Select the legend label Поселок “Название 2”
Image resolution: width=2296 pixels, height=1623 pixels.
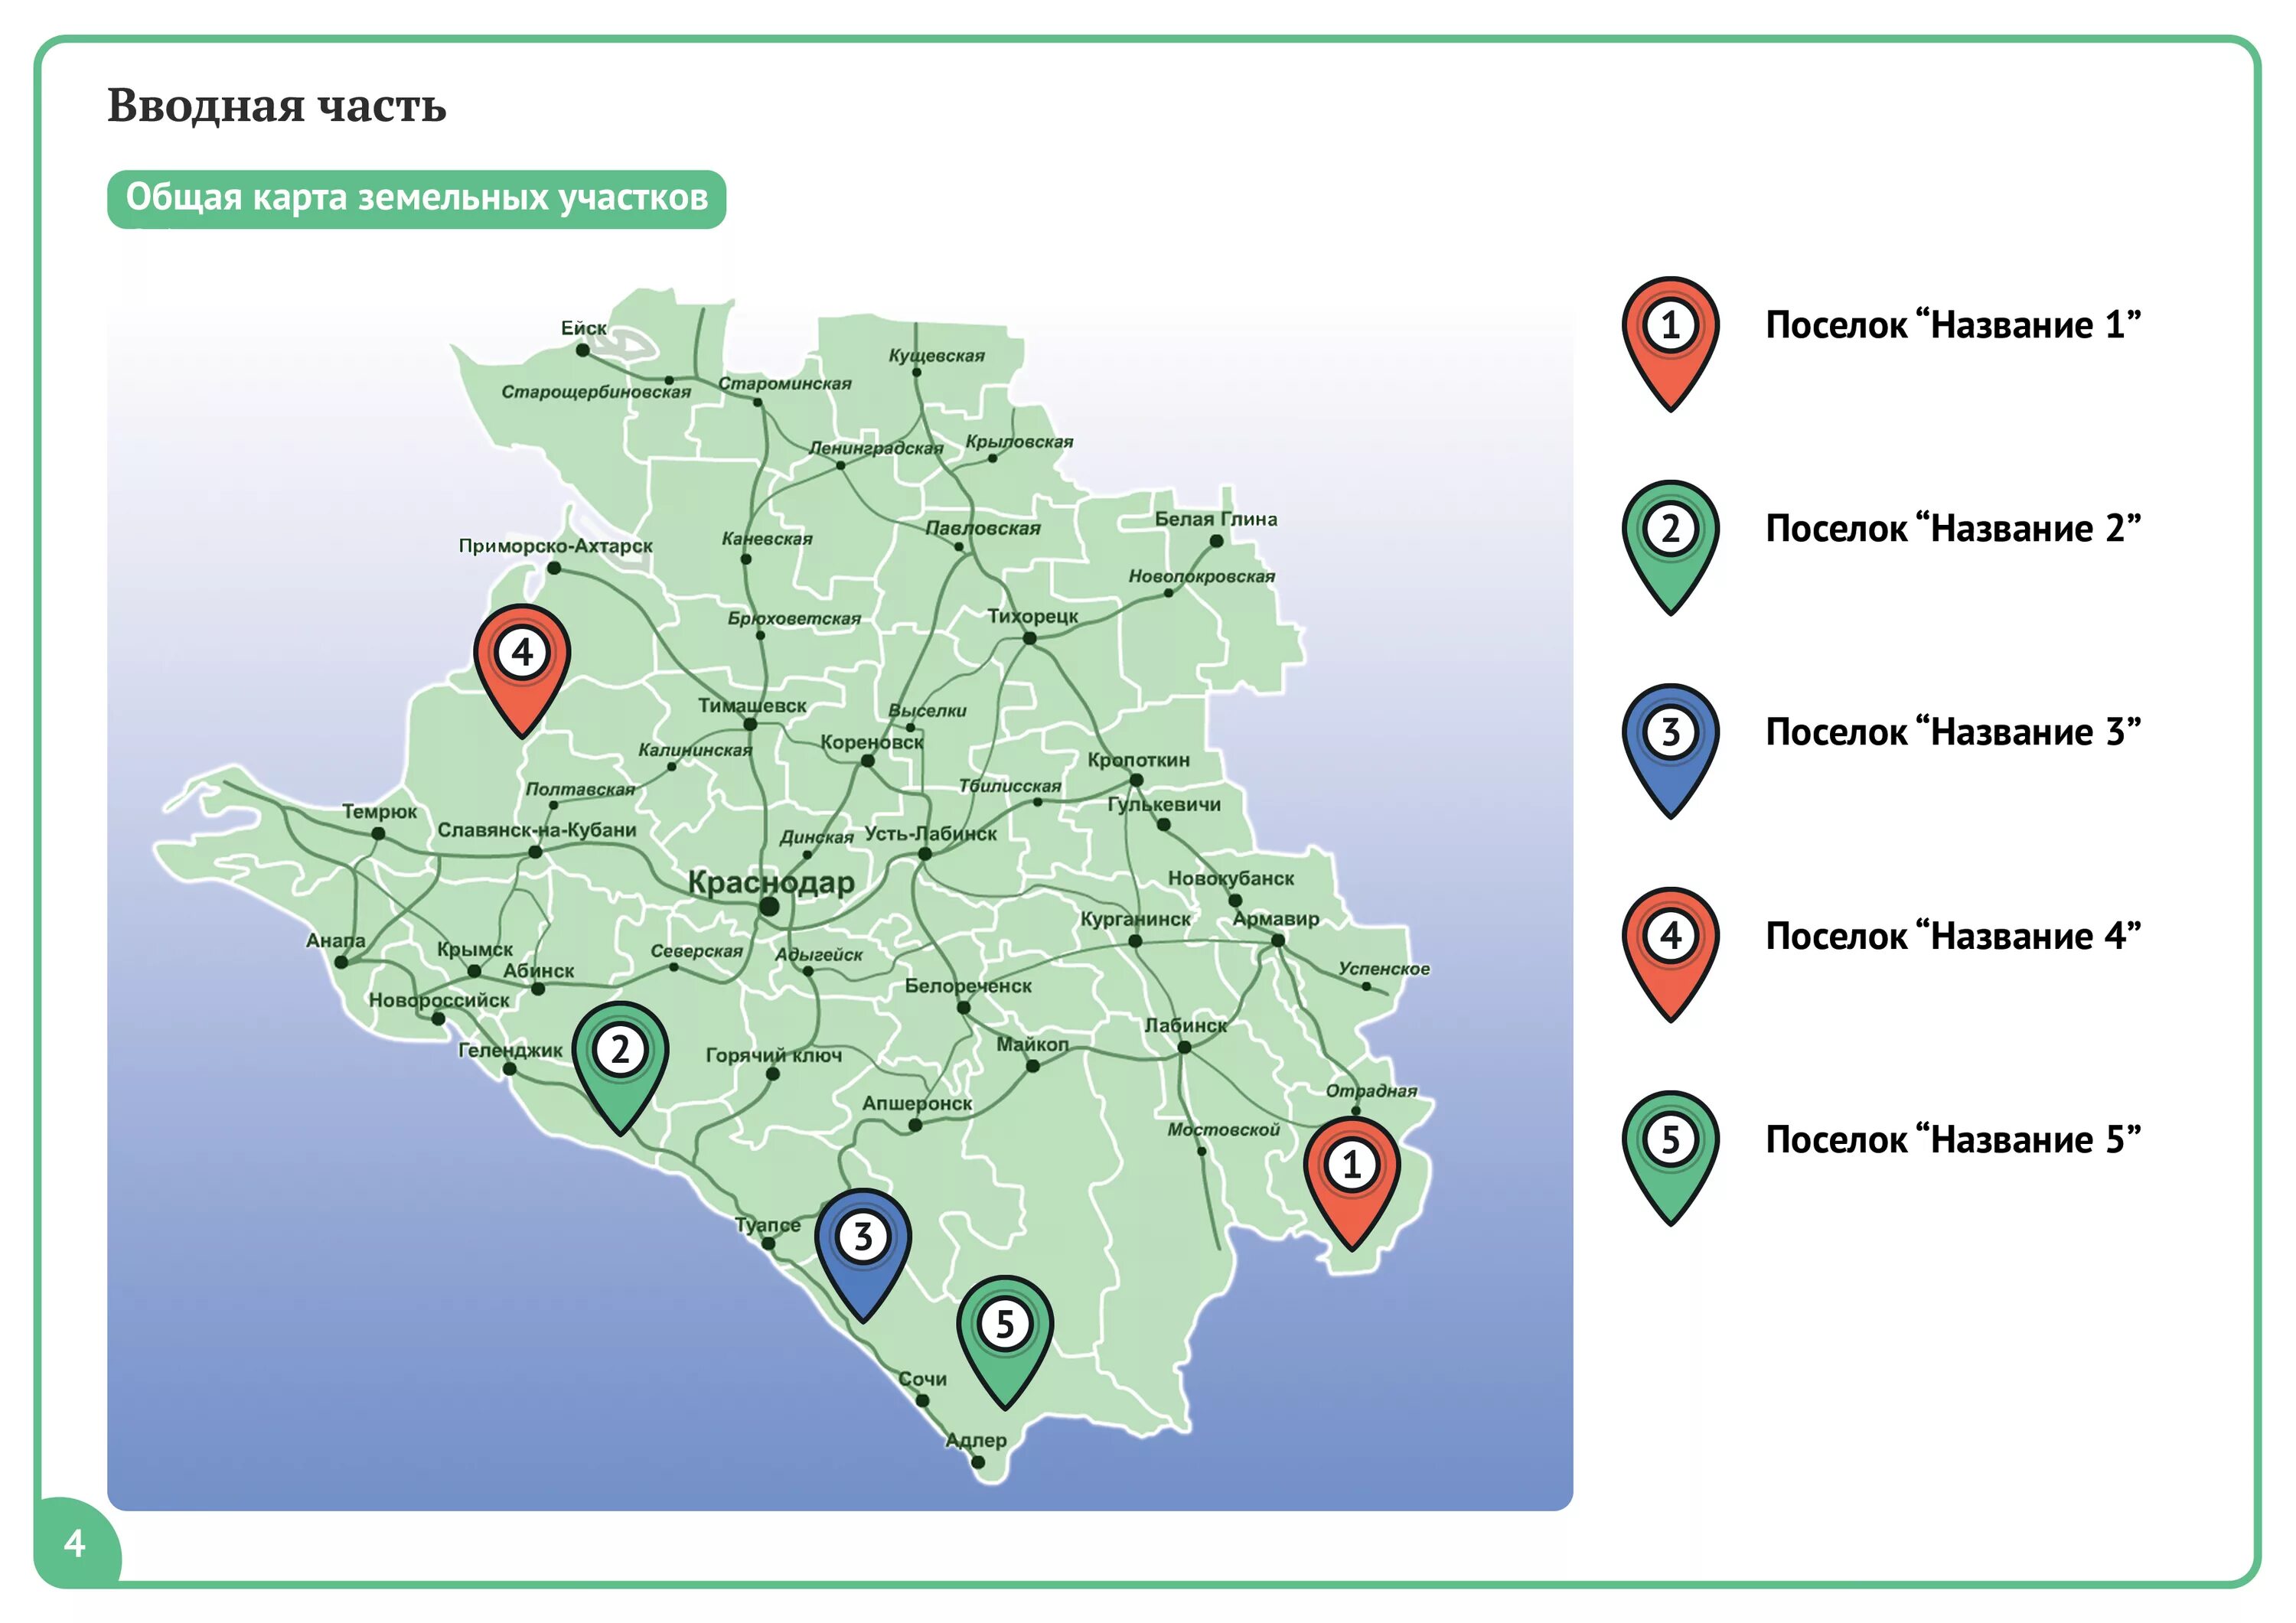coord(1953,528)
